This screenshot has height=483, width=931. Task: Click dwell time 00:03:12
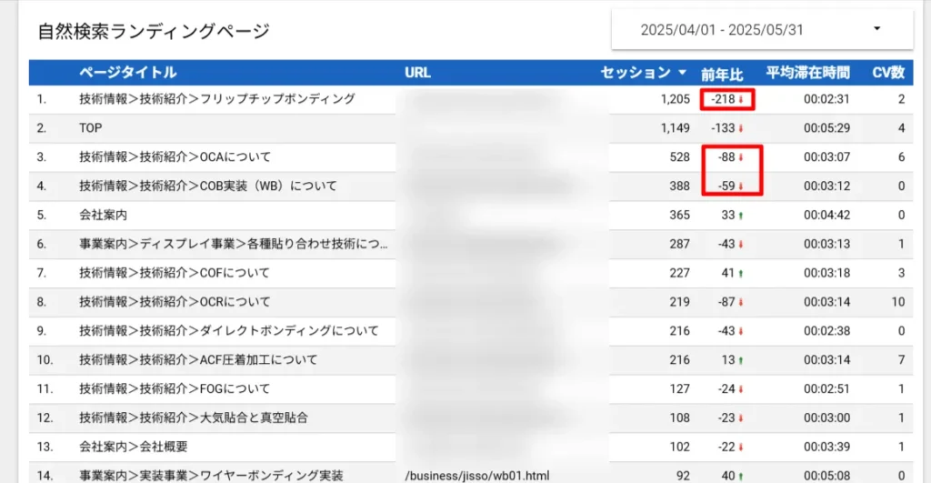pyautogui.click(x=826, y=186)
